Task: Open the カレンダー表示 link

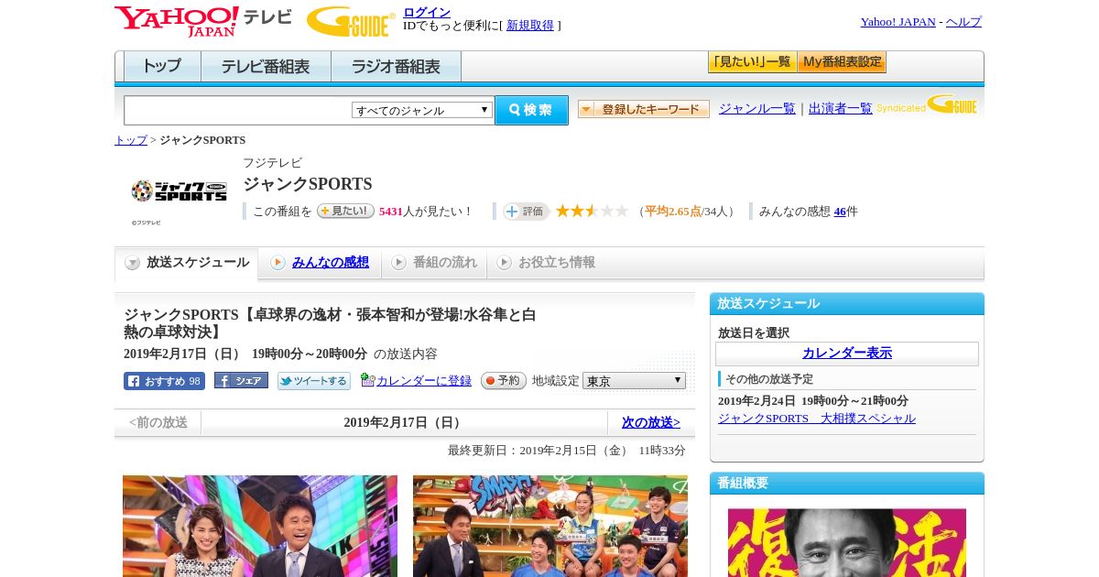Action: click(847, 354)
